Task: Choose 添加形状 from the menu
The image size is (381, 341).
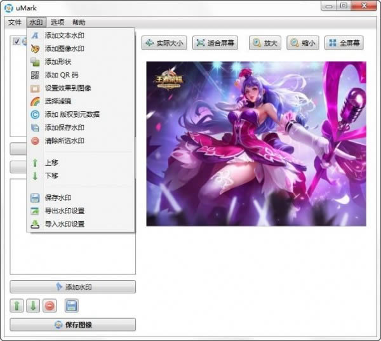Action: point(81,62)
